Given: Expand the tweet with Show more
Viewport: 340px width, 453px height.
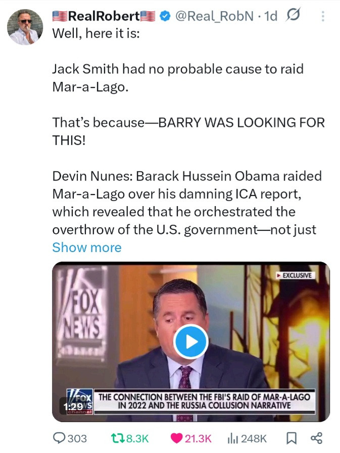Looking at the screenshot, I should pos(87,247).
